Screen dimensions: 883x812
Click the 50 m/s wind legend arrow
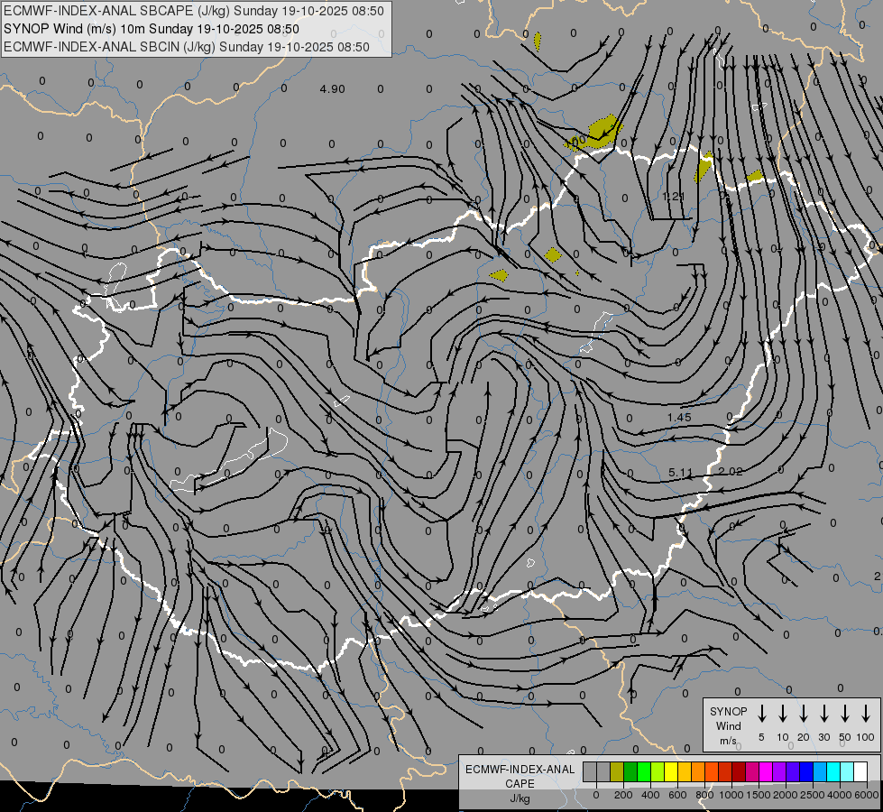[x=845, y=714]
